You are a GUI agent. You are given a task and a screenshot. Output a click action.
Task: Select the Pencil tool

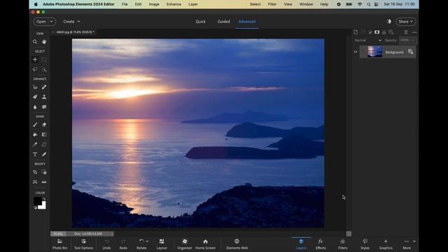tap(44, 154)
